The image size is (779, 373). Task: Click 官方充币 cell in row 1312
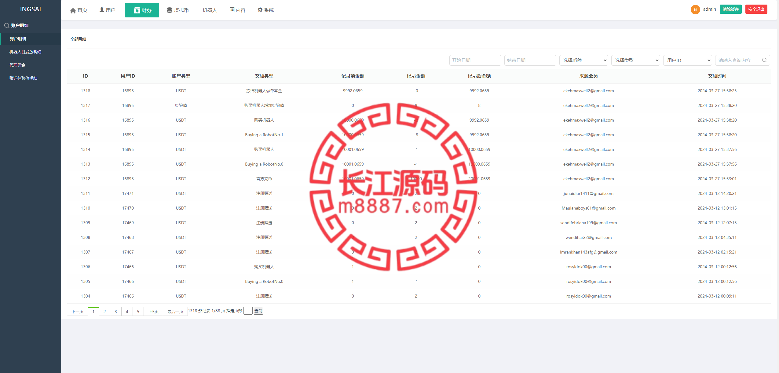264,179
